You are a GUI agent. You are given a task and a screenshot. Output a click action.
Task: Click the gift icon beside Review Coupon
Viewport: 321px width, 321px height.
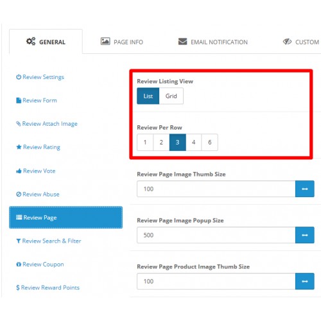(19, 264)
